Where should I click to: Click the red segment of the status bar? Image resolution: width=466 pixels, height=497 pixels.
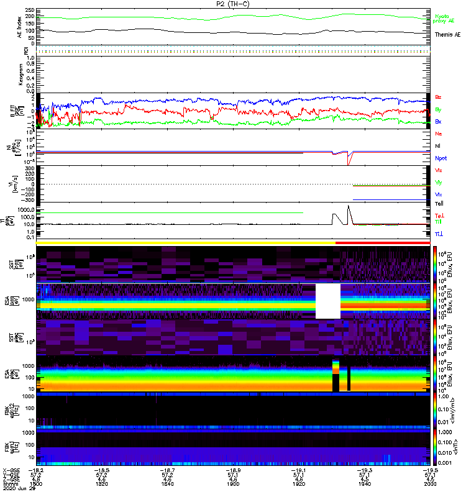pos(383,243)
